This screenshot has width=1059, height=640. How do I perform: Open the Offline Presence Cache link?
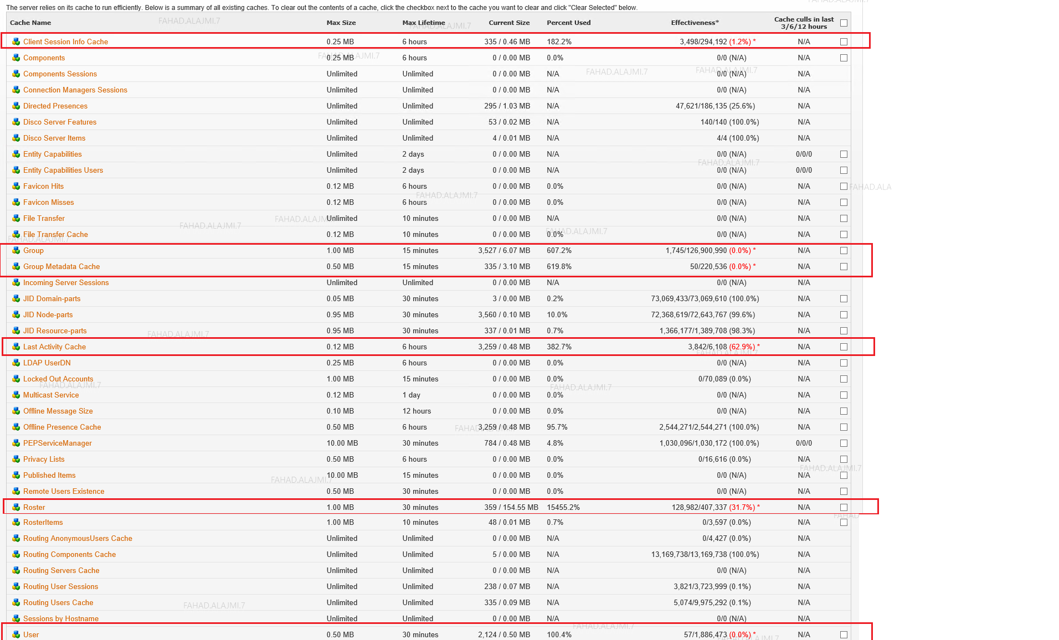[x=62, y=427]
